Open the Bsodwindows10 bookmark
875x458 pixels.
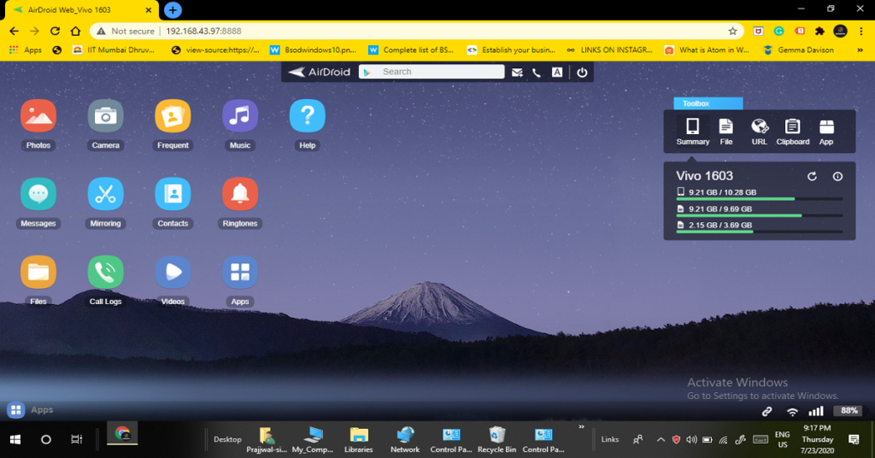313,50
